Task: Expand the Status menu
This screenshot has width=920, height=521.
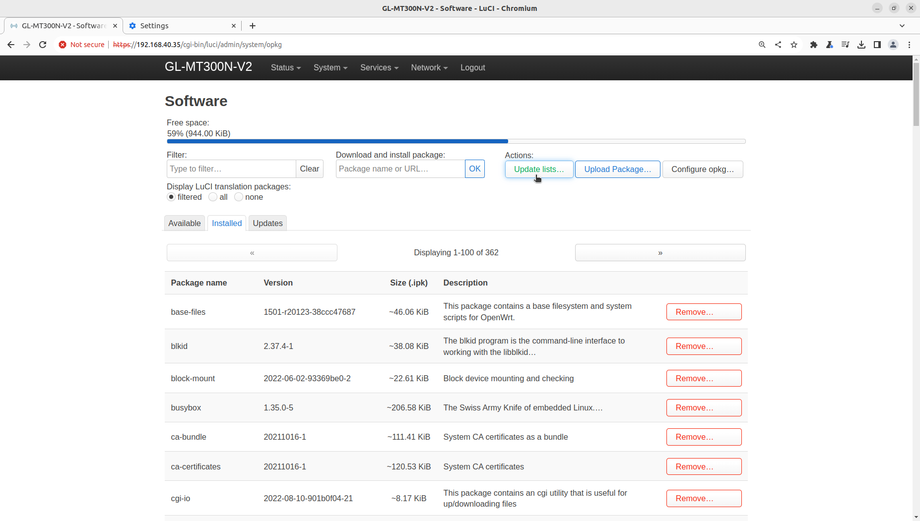Action: click(x=286, y=68)
